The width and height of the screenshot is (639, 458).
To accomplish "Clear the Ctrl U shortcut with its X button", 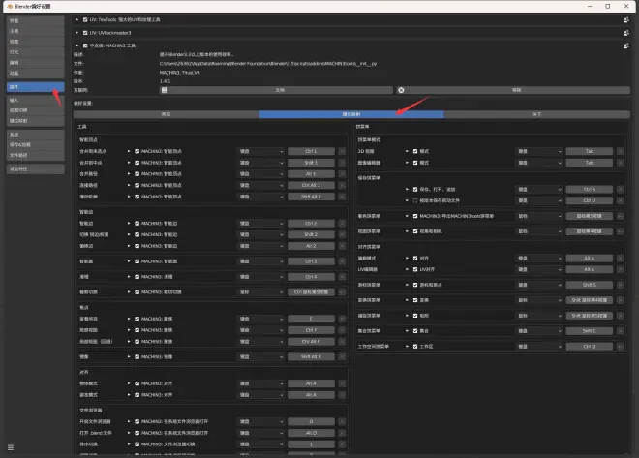I will (621, 200).
